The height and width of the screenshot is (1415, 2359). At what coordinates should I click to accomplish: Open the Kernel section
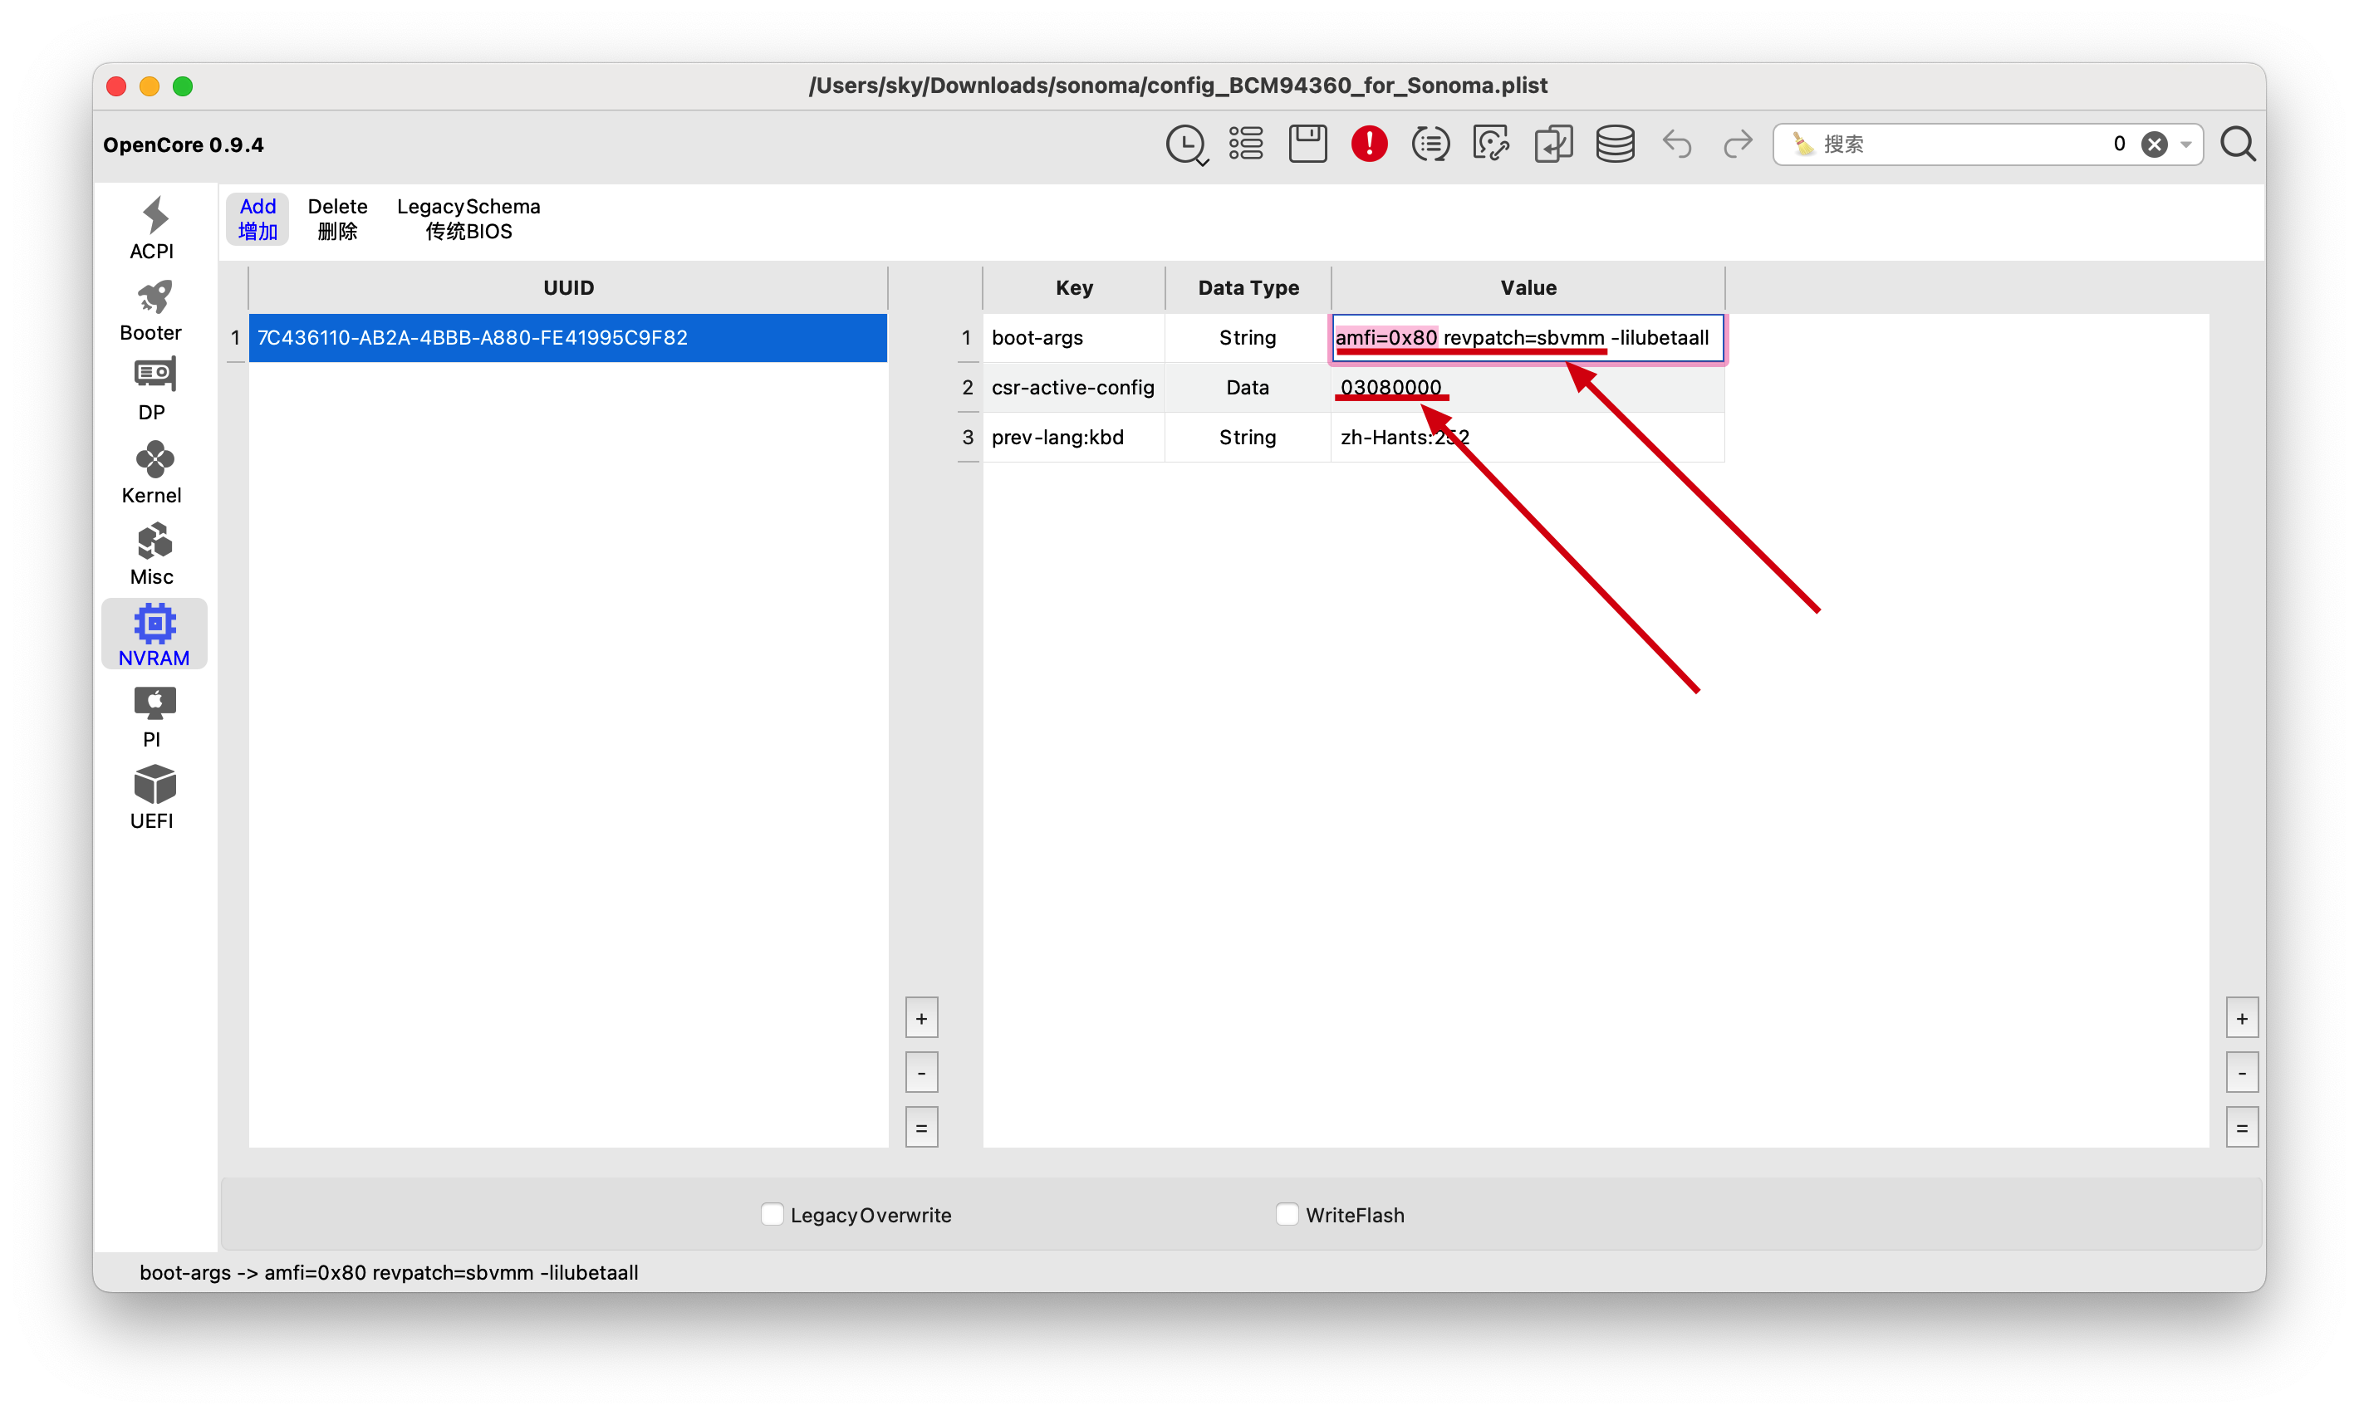click(x=153, y=473)
